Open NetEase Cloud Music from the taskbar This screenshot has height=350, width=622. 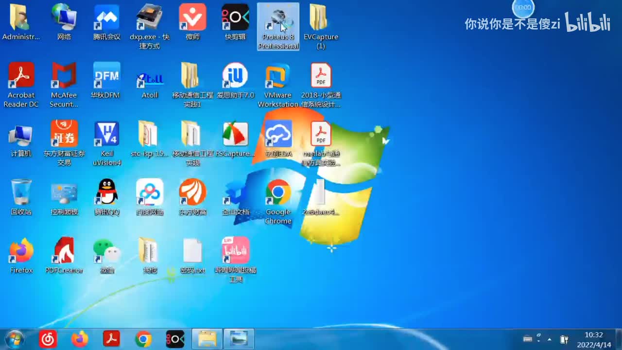[48, 339]
